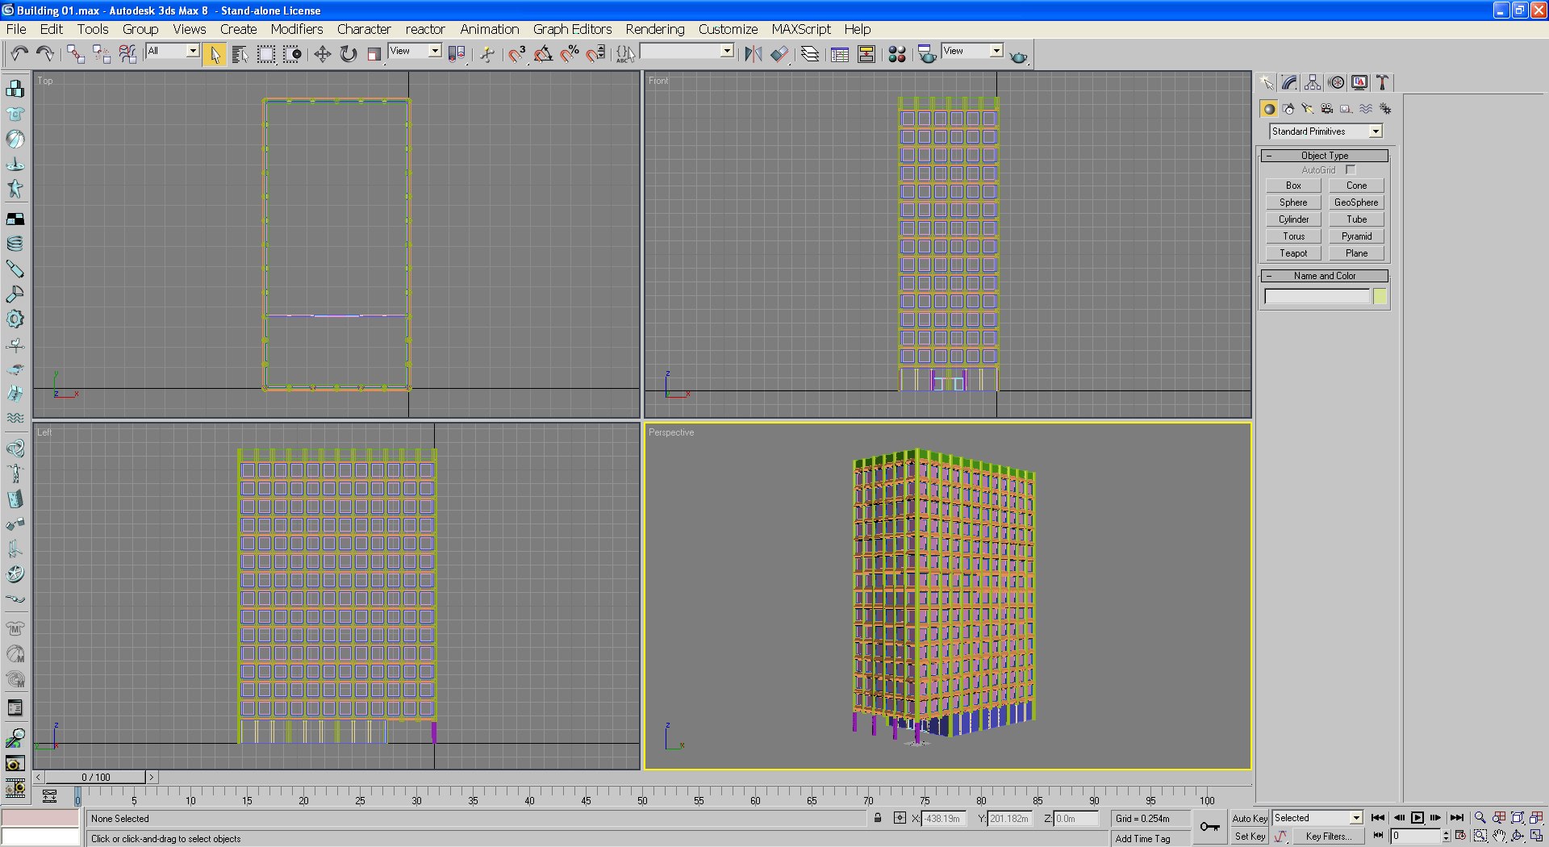Click the Play Animation button
Screen dimensions: 1549x847
tap(1417, 818)
